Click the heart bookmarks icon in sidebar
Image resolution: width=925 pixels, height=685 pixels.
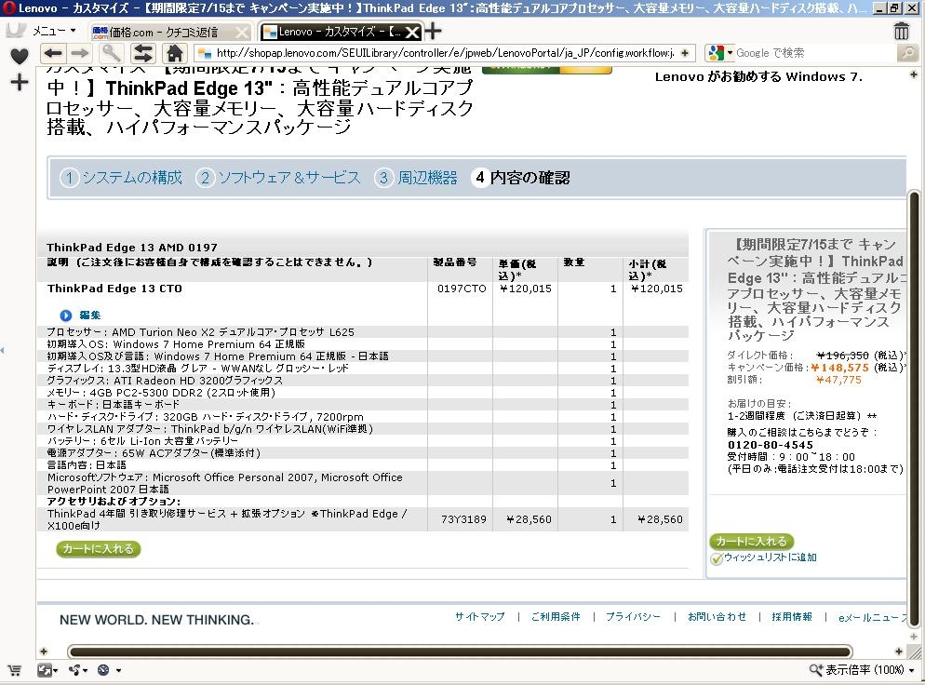[x=20, y=56]
